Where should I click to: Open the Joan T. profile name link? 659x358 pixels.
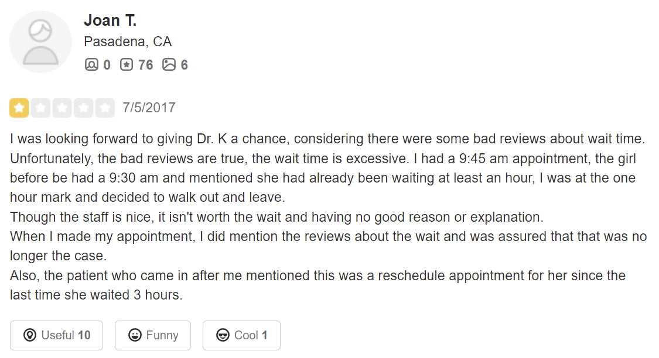[110, 20]
